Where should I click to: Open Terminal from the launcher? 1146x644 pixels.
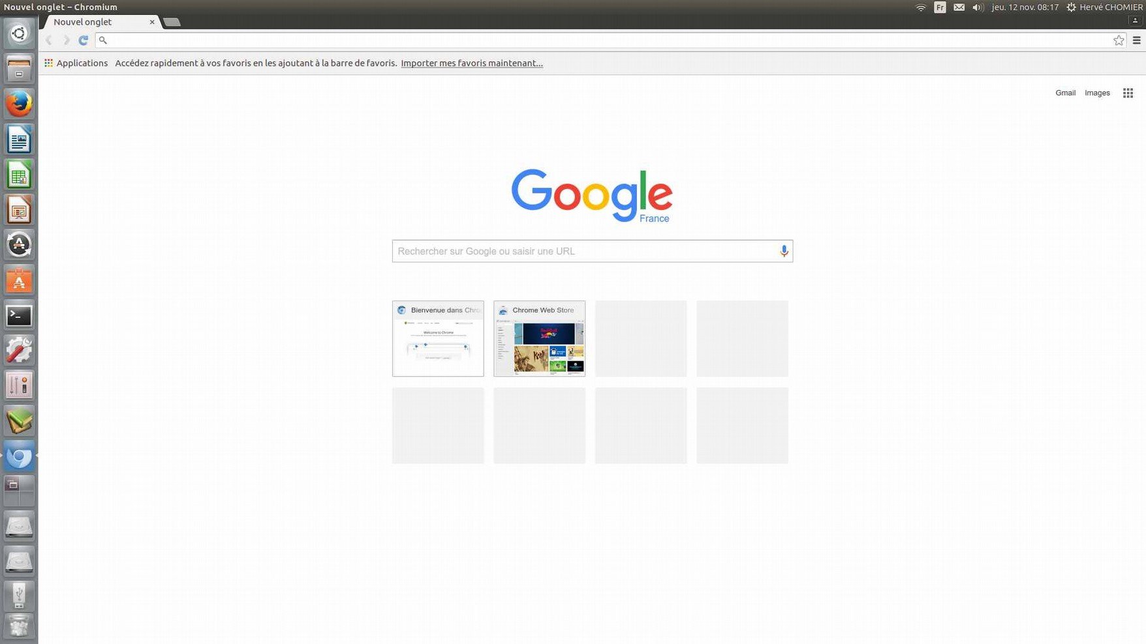19,315
